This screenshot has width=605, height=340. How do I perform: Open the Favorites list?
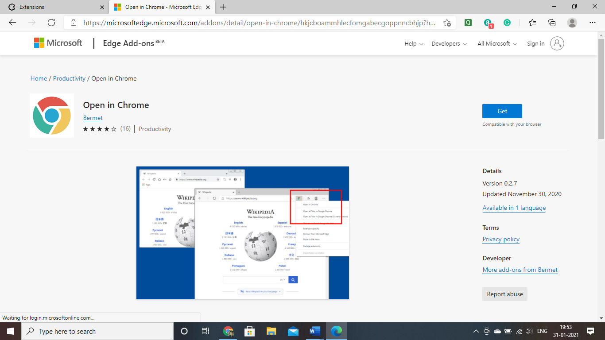[x=532, y=23]
